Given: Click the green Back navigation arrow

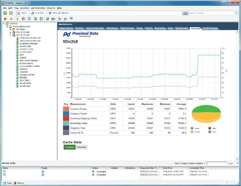Looking at the screenshot, I should 5,13.
